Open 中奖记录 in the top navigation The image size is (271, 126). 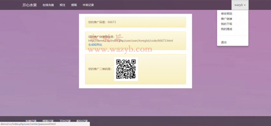[x=88, y=5]
